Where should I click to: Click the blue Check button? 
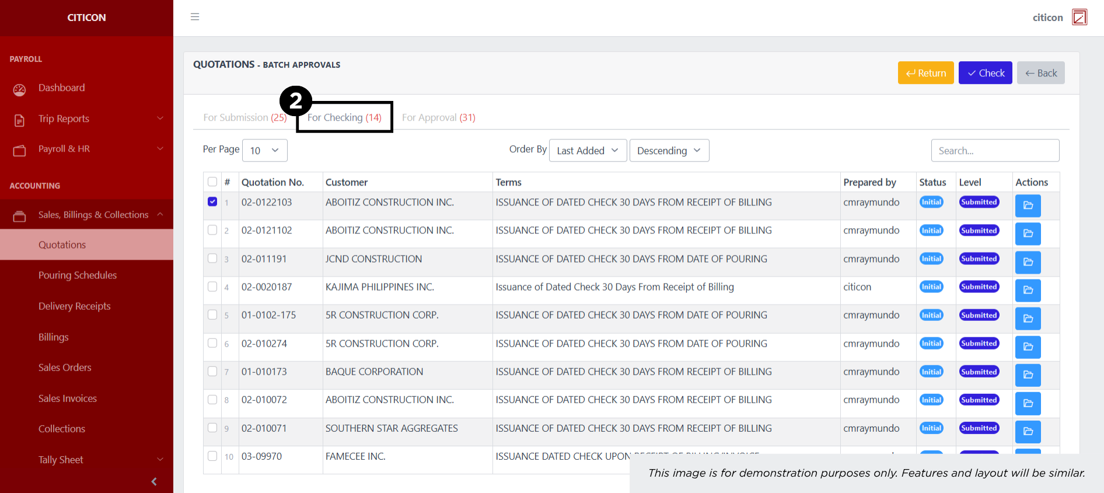coord(985,73)
